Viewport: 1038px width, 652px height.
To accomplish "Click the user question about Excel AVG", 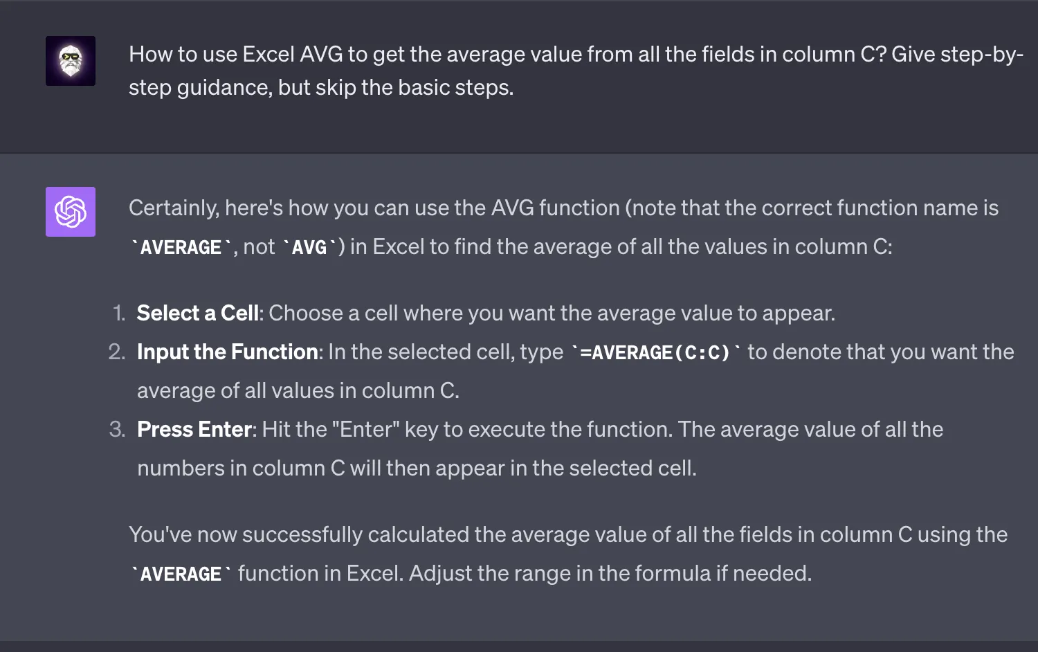I will 576,71.
